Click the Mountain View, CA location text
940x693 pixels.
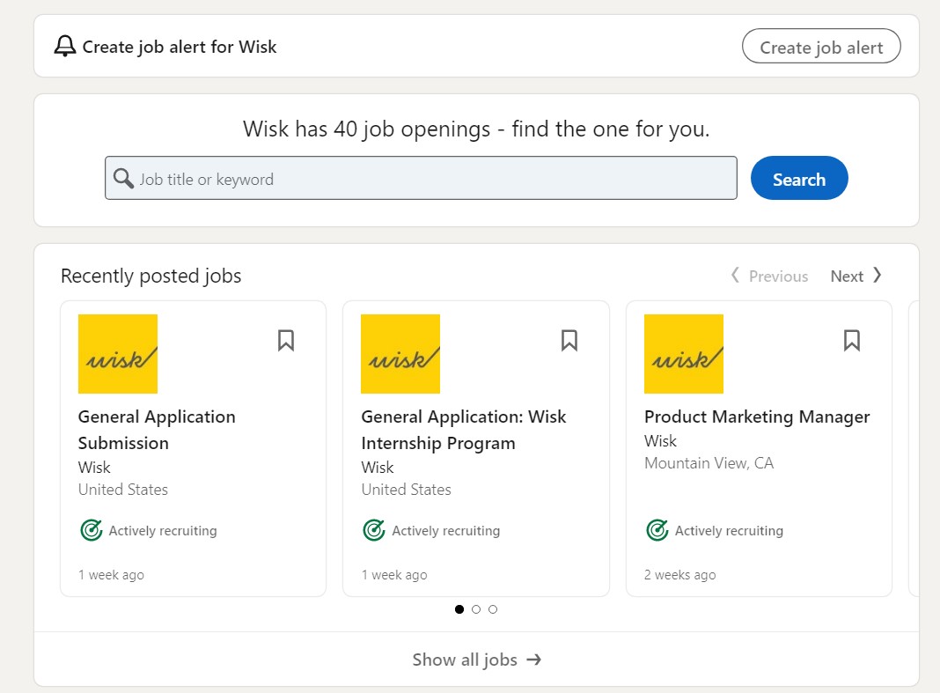[709, 463]
